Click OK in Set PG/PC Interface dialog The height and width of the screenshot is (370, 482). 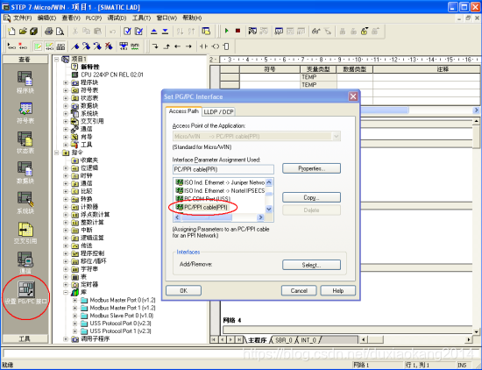pyautogui.click(x=183, y=290)
